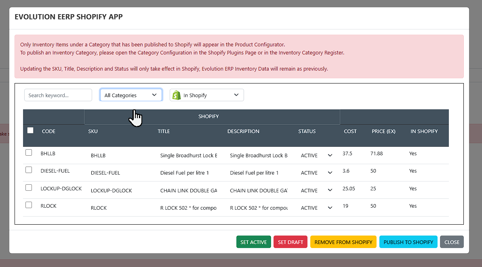Click the TITLE column header
The width and height of the screenshot is (482, 267).
[x=164, y=131]
